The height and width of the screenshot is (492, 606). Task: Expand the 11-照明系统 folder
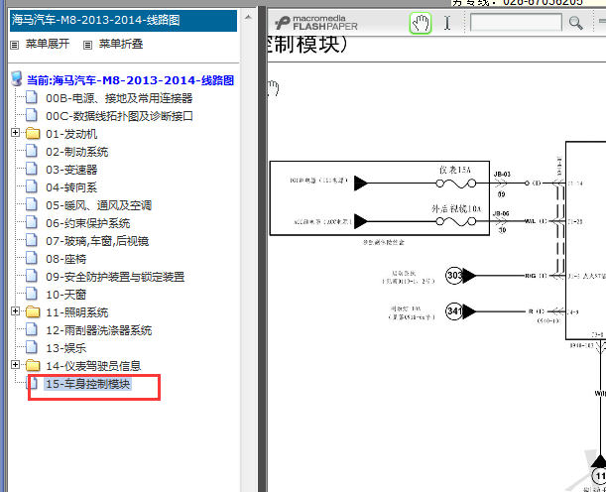click(15, 311)
